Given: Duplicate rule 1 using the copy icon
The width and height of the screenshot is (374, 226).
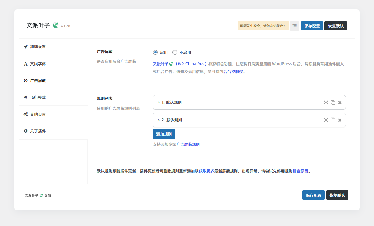Looking at the screenshot, I should [x=333, y=102].
